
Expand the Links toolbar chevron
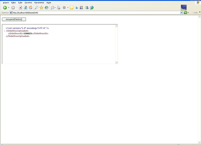(200, 12)
